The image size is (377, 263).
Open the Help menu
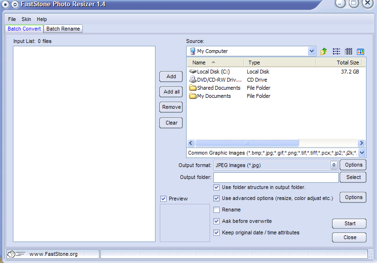pyautogui.click(x=42, y=19)
